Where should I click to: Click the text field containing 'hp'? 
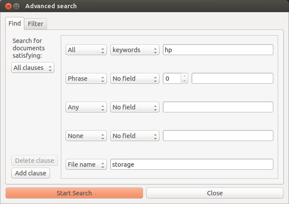[218, 50]
